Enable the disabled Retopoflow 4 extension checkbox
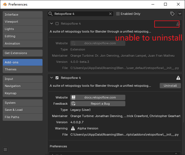Viewport: 185px width, 155px height. point(57,24)
